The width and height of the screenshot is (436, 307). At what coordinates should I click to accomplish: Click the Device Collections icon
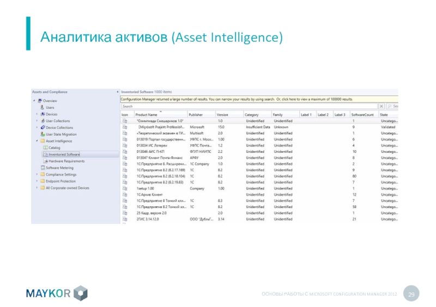[x=43, y=127]
